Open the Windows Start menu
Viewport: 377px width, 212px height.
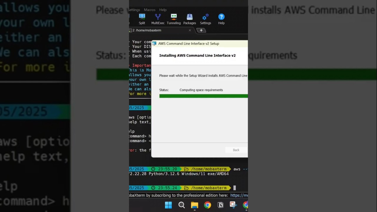tap(168, 205)
